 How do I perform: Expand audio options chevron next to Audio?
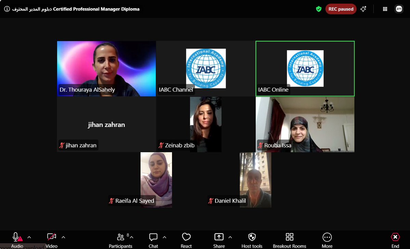coord(29,237)
